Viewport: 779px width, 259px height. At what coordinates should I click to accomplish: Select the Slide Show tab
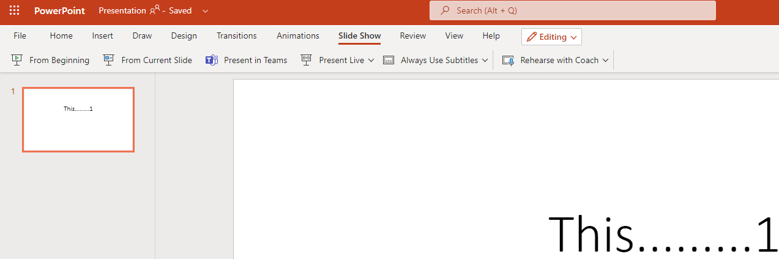360,36
